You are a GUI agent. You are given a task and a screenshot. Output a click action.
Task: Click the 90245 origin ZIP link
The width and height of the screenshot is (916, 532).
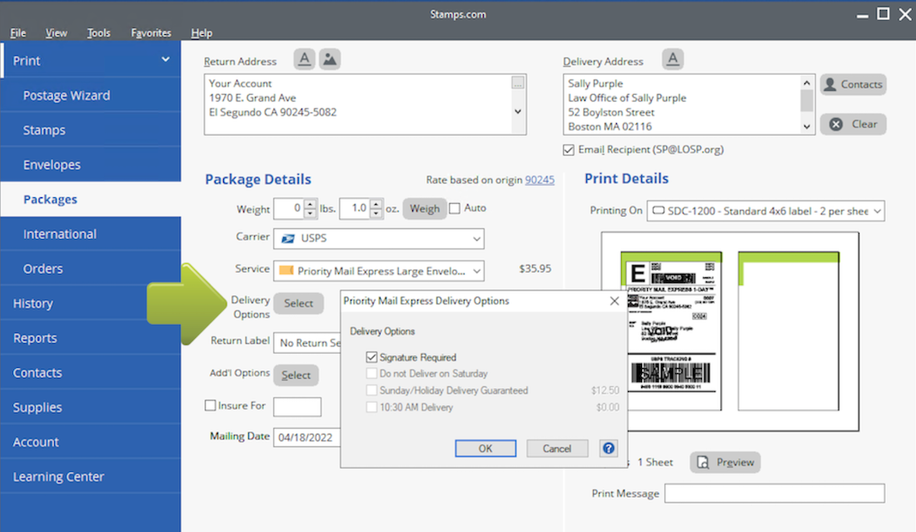539,180
